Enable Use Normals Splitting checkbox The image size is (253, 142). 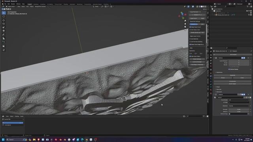tap(190, 42)
